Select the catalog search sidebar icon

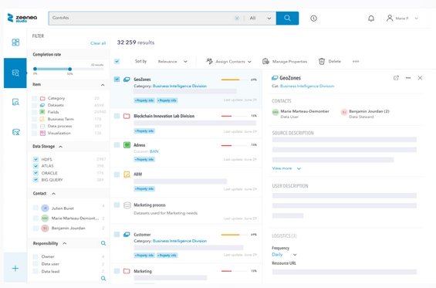15,73
